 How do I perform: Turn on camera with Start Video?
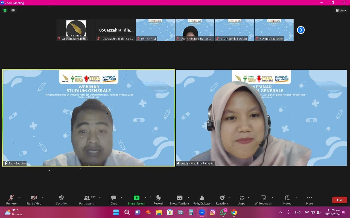(34, 200)
